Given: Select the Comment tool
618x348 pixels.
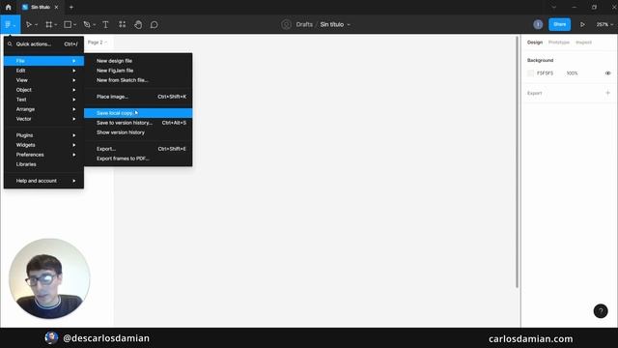Looking at the screenshot, I should pos(154,24).
